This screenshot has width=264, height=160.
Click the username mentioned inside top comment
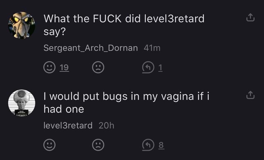click(174, 19)
